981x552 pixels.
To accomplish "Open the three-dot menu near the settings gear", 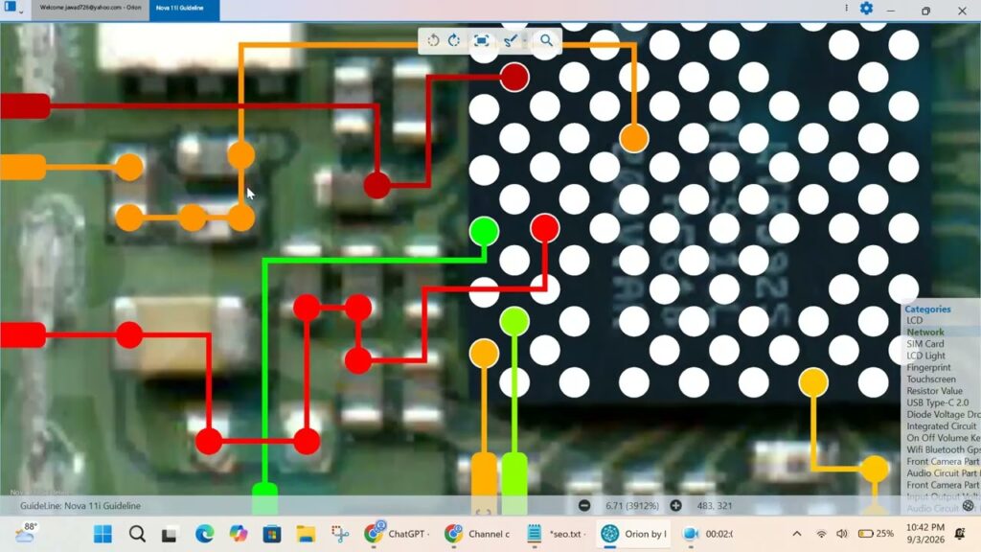I will [847, 8].
